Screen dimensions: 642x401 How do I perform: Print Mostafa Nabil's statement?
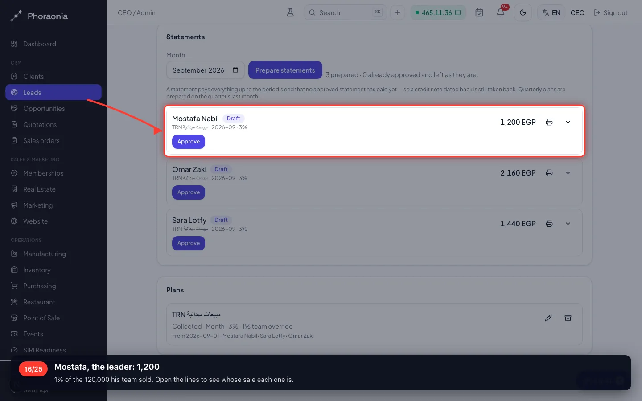(x=549, y=122)
